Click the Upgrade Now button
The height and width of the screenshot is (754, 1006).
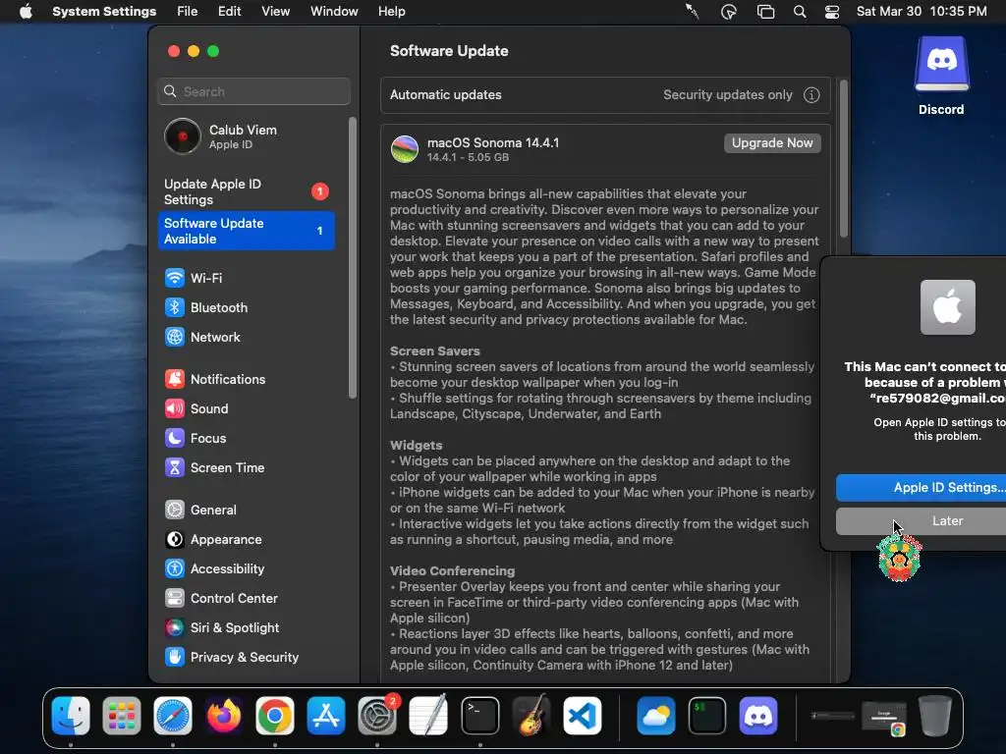772,143
